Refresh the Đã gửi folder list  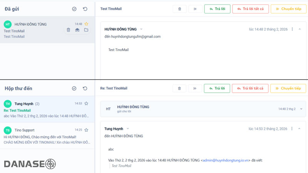85,9
